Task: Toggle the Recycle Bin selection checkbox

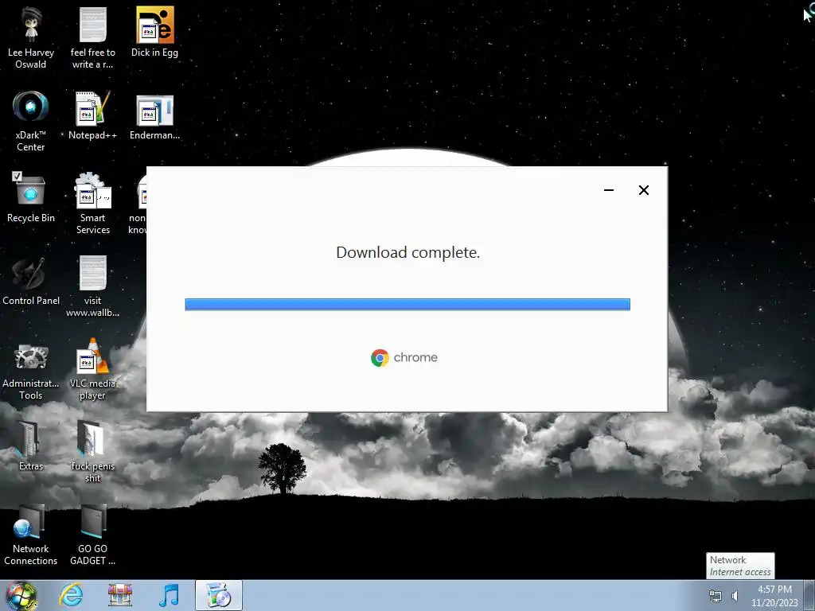Action: (x=18, y=176)
